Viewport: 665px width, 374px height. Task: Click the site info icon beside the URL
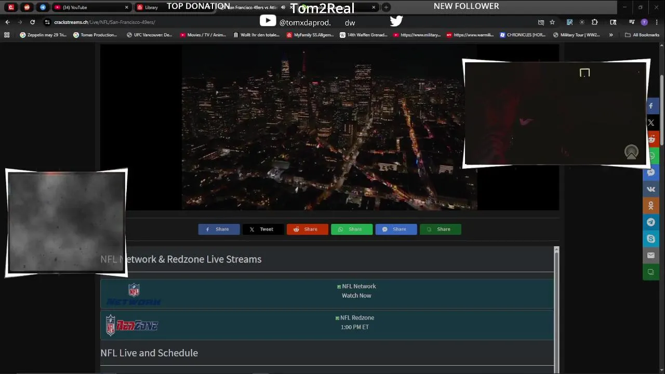click(47, 22)
